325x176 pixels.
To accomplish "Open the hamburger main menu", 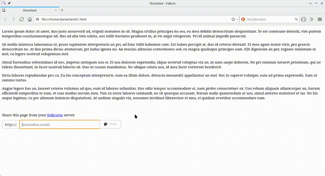I will (x=320, y=19).
